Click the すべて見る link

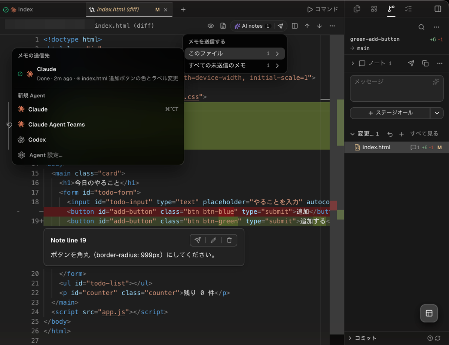(424, 134)
